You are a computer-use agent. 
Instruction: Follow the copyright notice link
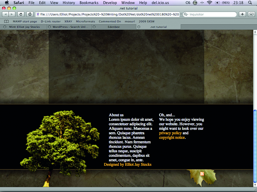click(x=172, y=137)
